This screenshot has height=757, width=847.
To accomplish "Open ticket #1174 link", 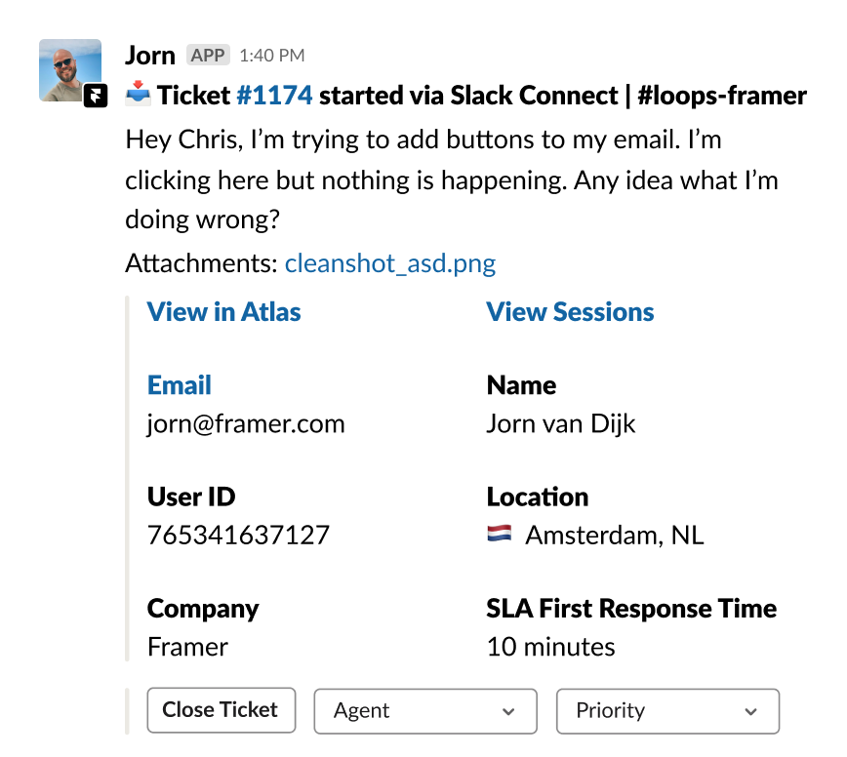I will pos(274,96).
